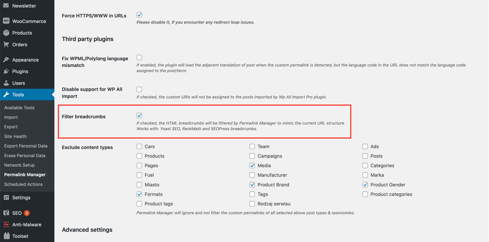
Task: Click the Newsletter envelope icon
Action: pos(6,5)
